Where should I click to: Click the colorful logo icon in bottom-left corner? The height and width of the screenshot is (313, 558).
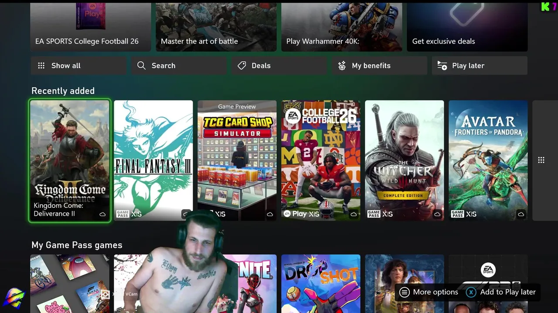click(x=14, y=299)
